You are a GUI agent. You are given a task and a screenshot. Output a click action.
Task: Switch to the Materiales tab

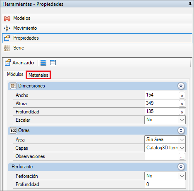(x=38, y=75)
